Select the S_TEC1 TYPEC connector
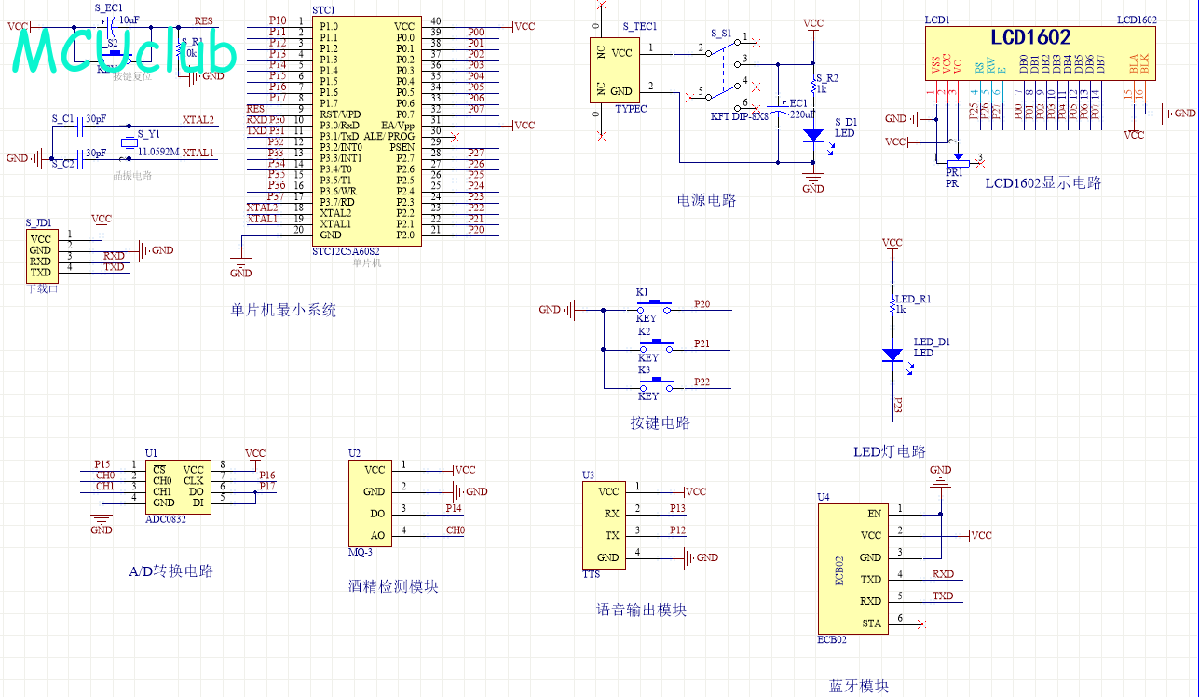This screenshot has height=697, width=1199. coord(614,72)
